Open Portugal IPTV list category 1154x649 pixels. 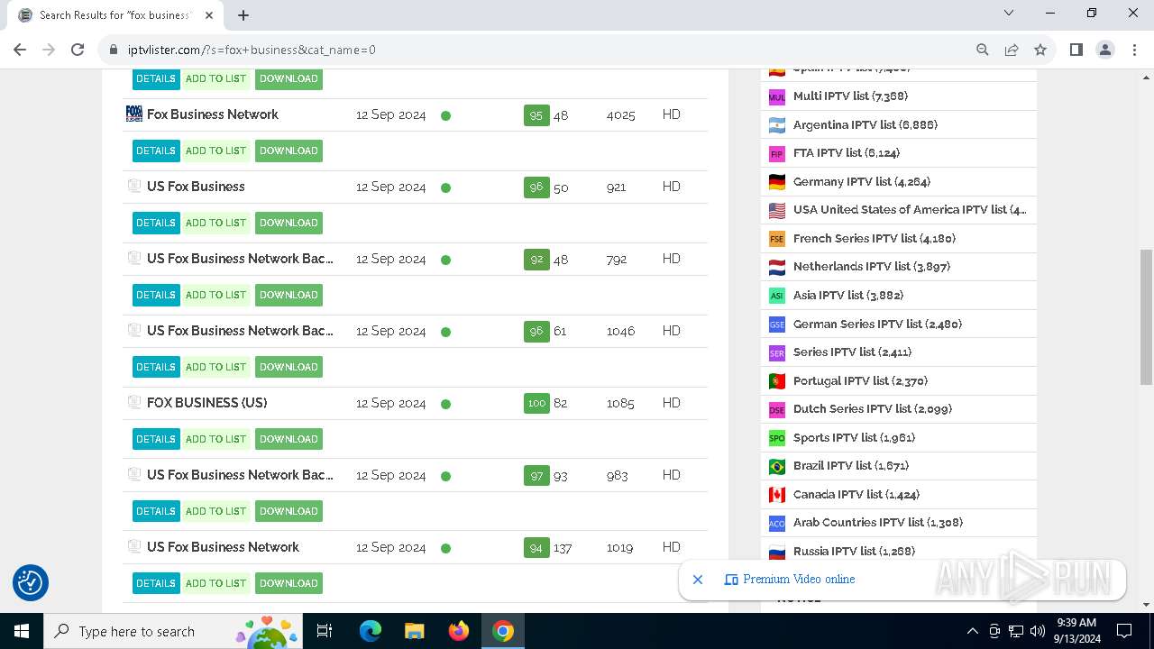point(860,380)
